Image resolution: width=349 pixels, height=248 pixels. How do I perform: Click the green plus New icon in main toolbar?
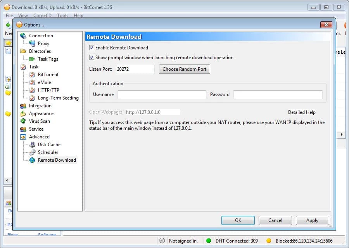[8, 24]
